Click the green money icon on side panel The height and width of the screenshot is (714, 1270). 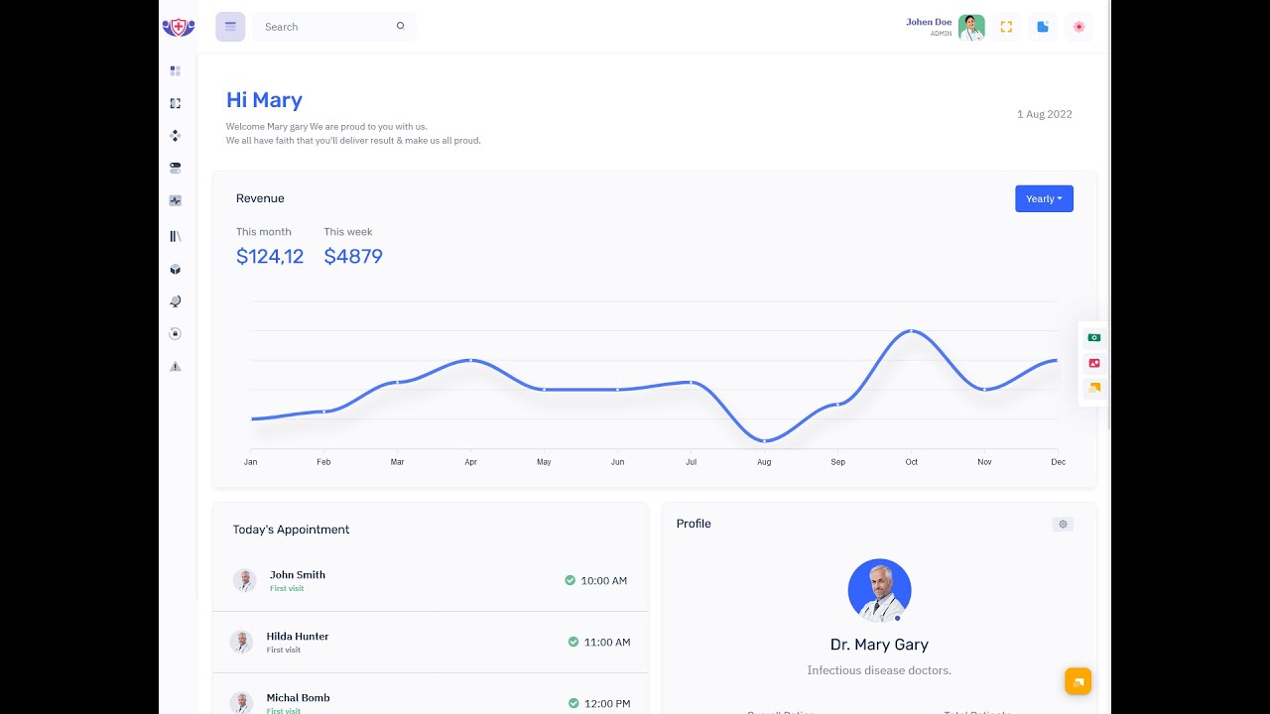(1094, 337)
